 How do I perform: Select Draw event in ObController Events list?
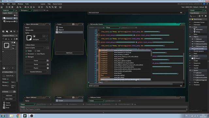pos(69,32)
